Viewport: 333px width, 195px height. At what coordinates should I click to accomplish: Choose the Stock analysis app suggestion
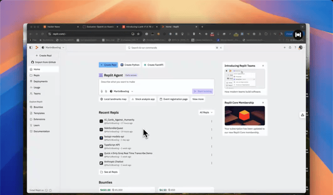[143, 99]
